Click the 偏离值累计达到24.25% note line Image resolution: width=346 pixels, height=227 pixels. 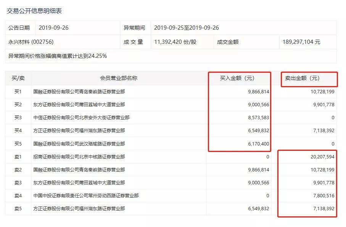[x=57, y=56]
